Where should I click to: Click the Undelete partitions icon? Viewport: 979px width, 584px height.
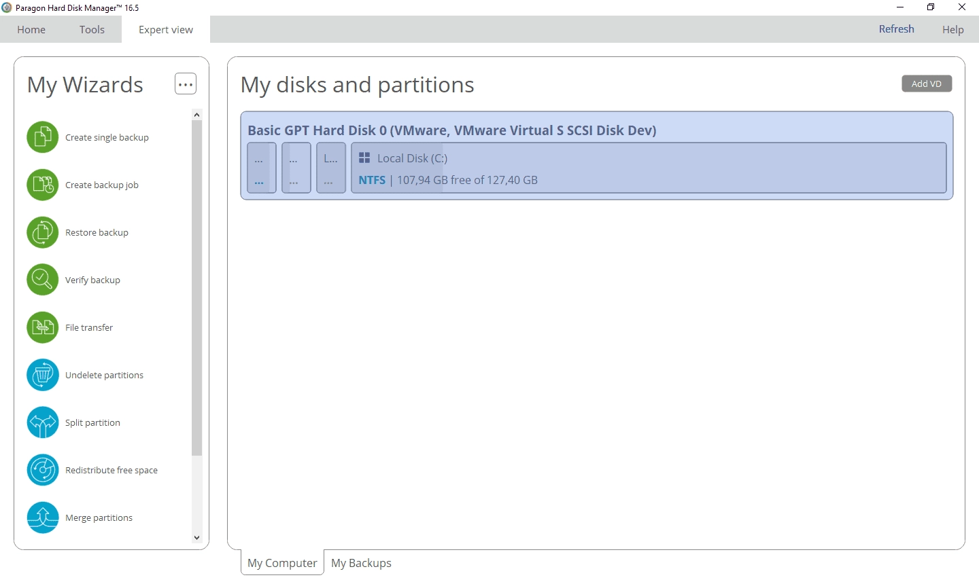tap(43, 375)
